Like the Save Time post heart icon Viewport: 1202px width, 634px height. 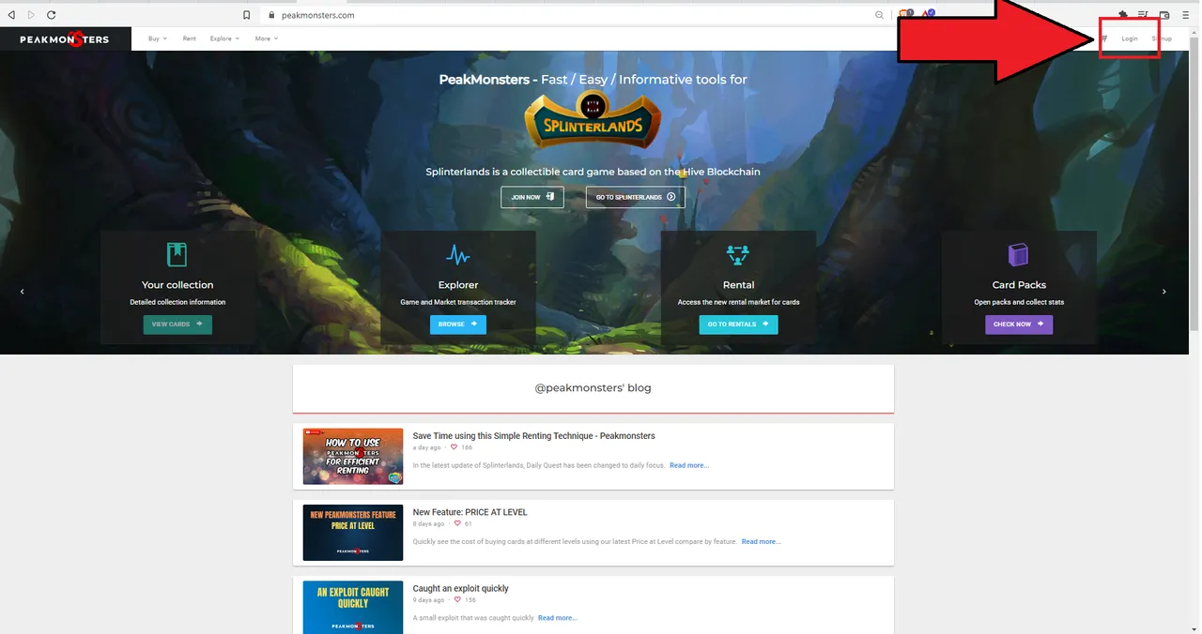455,447
